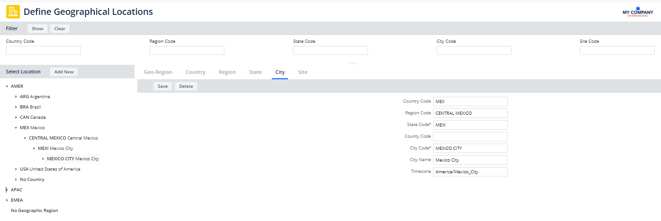The height and width of the screenshot is (221, 661).
Task: Expand the ARG Argentina tree node
Action: coord(16,97)
